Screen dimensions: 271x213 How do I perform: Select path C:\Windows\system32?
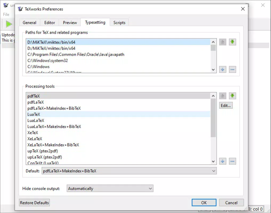118,60
